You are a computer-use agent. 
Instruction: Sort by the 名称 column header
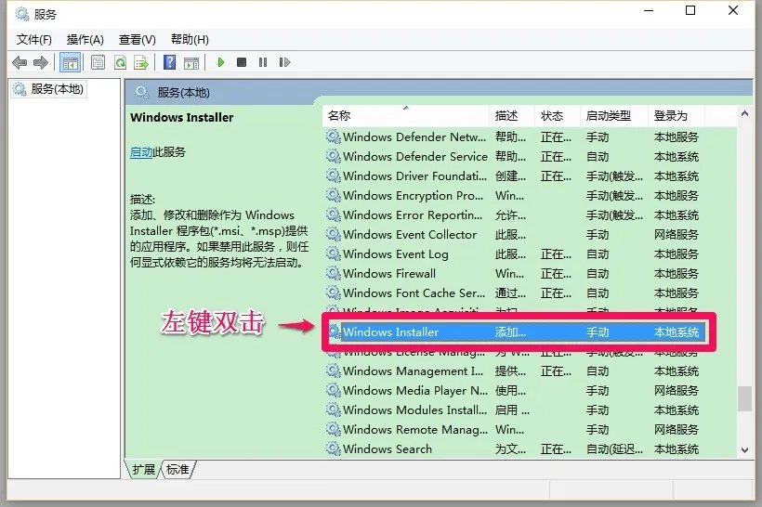pyautogui.click(x=406, y=116)
